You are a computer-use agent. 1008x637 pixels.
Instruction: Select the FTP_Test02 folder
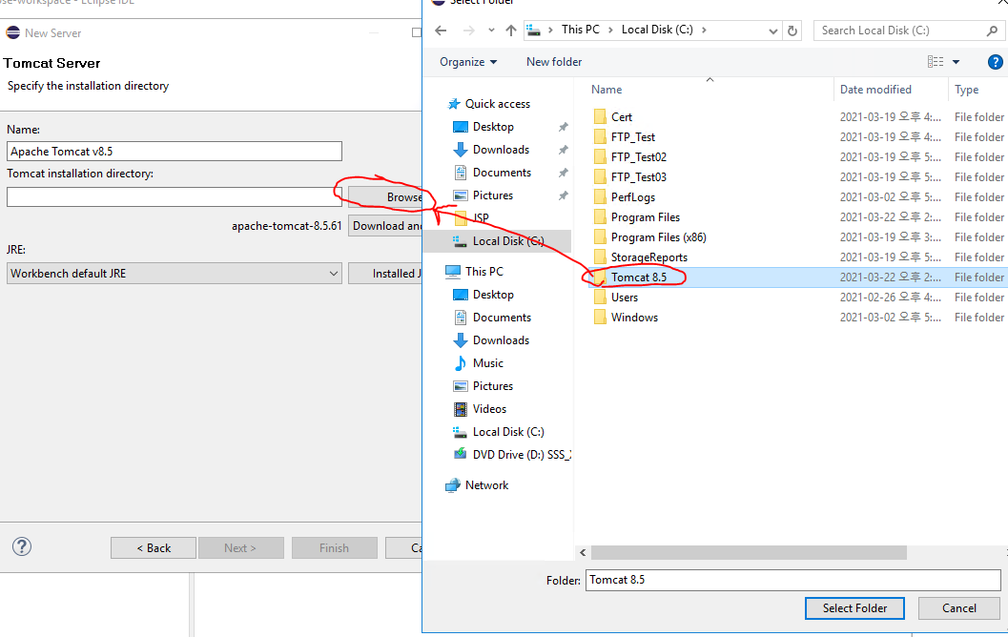[x=638, y=156]
